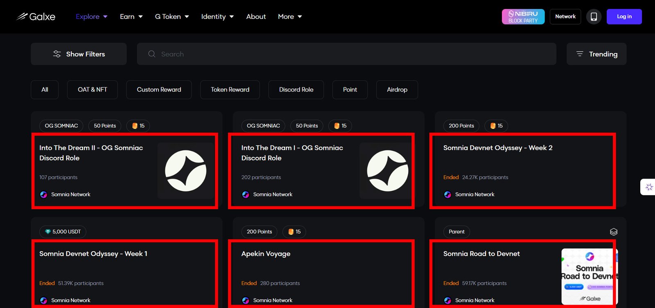This screenshot has width=655, height=308.
Task: Expand the Explore dropdown menu
Action: pyautogui.click(x=91, y=17)
